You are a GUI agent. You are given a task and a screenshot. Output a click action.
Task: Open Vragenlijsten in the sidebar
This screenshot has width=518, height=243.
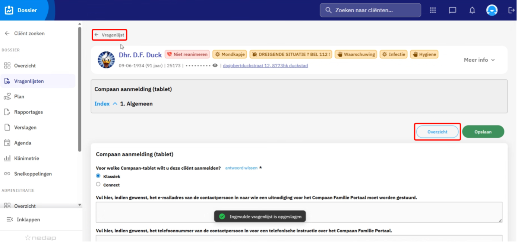coord(38,81)
